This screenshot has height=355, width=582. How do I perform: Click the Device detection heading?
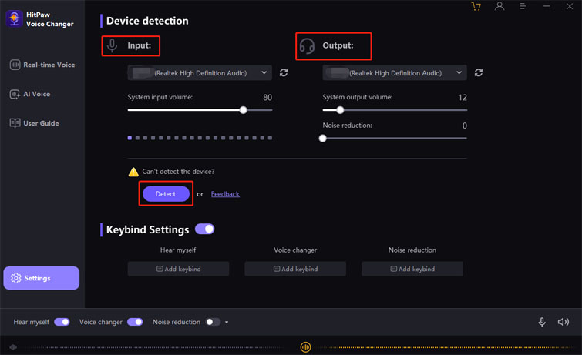[147, 21]
